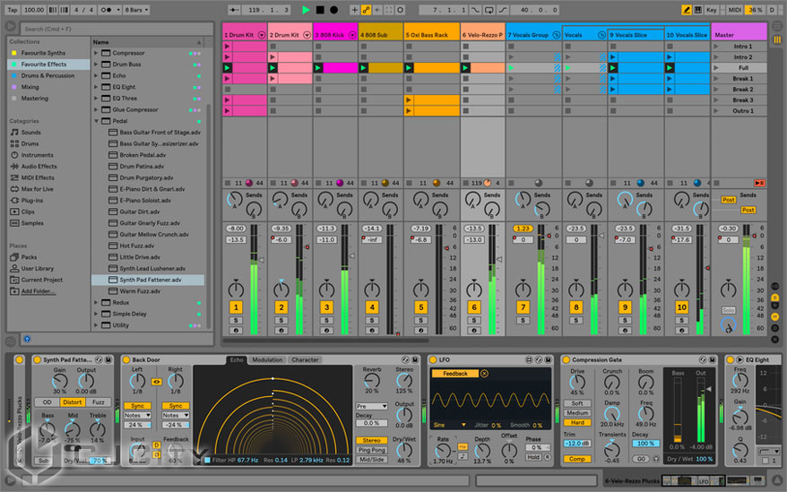Enable Ping Pong mode in Echo

pyautogui.click(x=372, y=450)
